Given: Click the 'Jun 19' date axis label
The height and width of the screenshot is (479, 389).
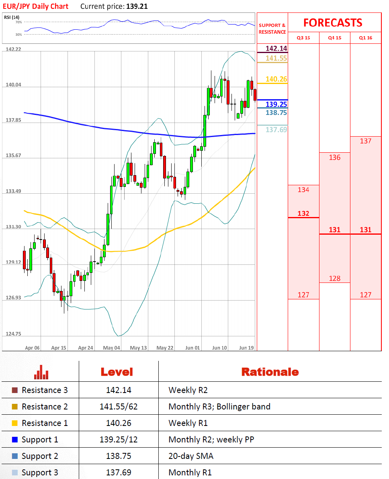Looking at the screenshot, I should 246,348.
